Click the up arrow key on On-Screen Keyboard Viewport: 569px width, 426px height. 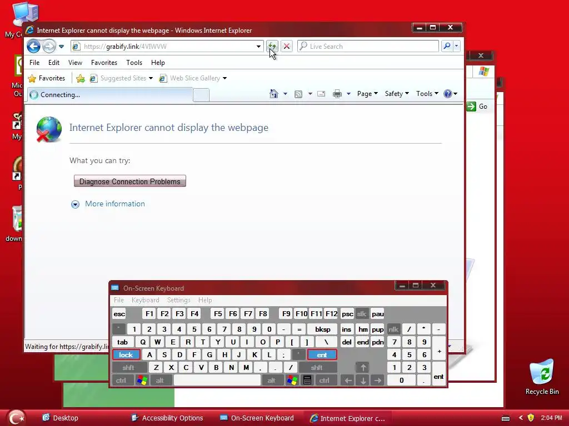[x=362, y=367]
